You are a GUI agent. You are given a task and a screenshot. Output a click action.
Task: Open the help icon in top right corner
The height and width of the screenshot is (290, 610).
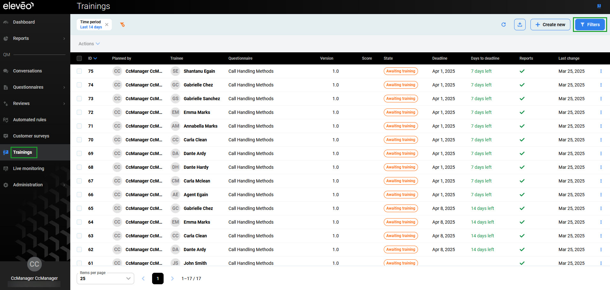pyautogui.click(x=599, y=6)
